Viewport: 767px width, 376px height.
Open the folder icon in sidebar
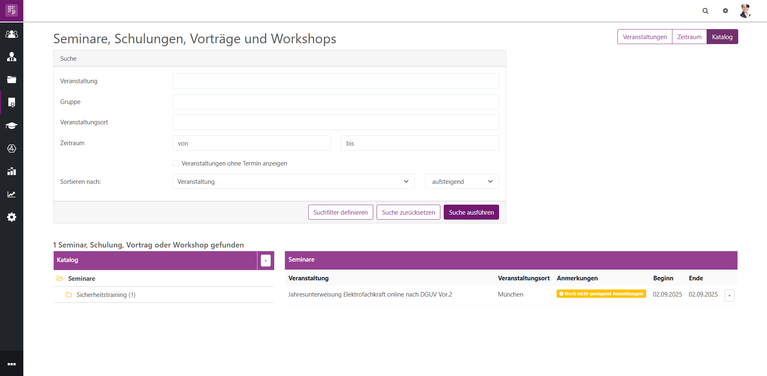pos(12,80)
